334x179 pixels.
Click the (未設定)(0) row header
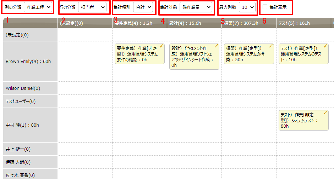(x=30, y=35)
